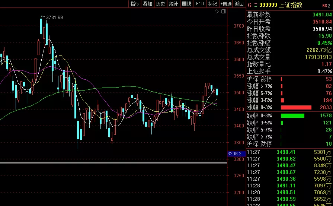The image size is (333, 206).
Task: Click the red G icon before 999999
Action: point(250,5)
